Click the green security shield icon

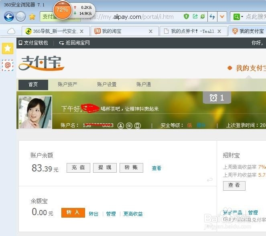click(186, 16)
